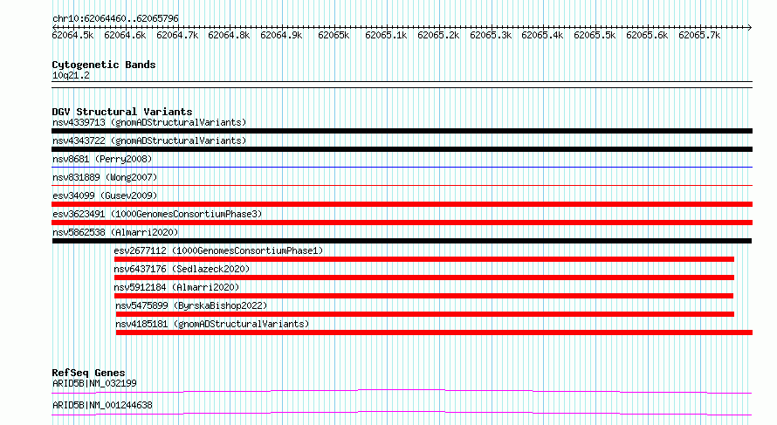Click nsv4185181 gnomAD variant label
The height and width of the screenshot is (425, 777).
coord(212,324)
